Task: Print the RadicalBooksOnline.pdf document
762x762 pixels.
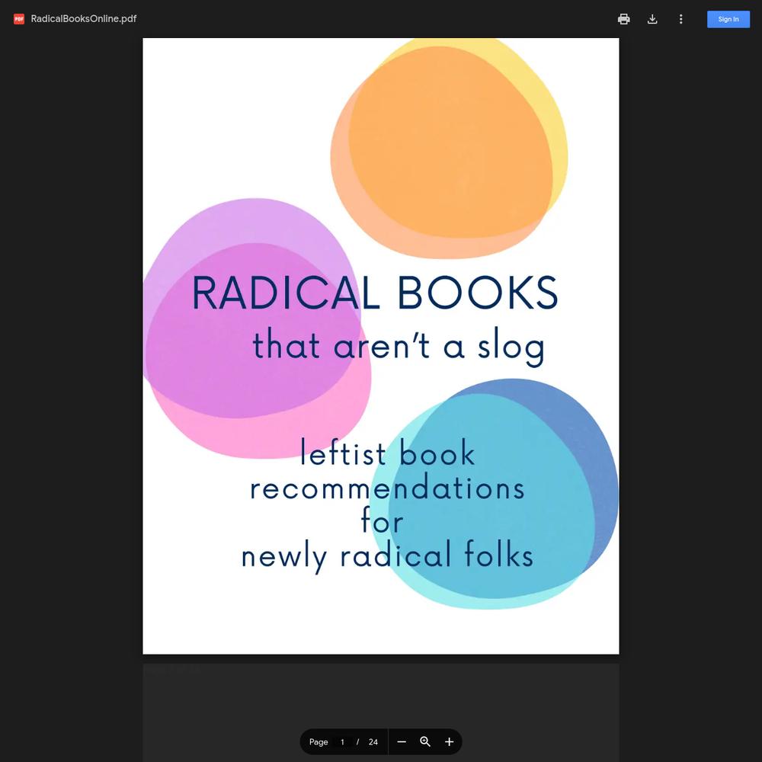Action: coord(623,19)
